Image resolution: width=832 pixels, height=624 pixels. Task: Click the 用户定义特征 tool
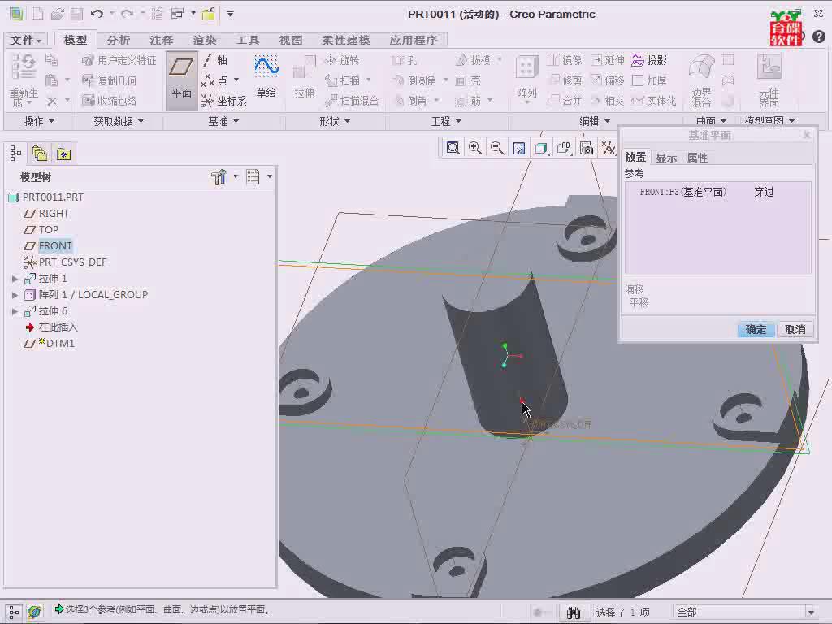(119, 60)
